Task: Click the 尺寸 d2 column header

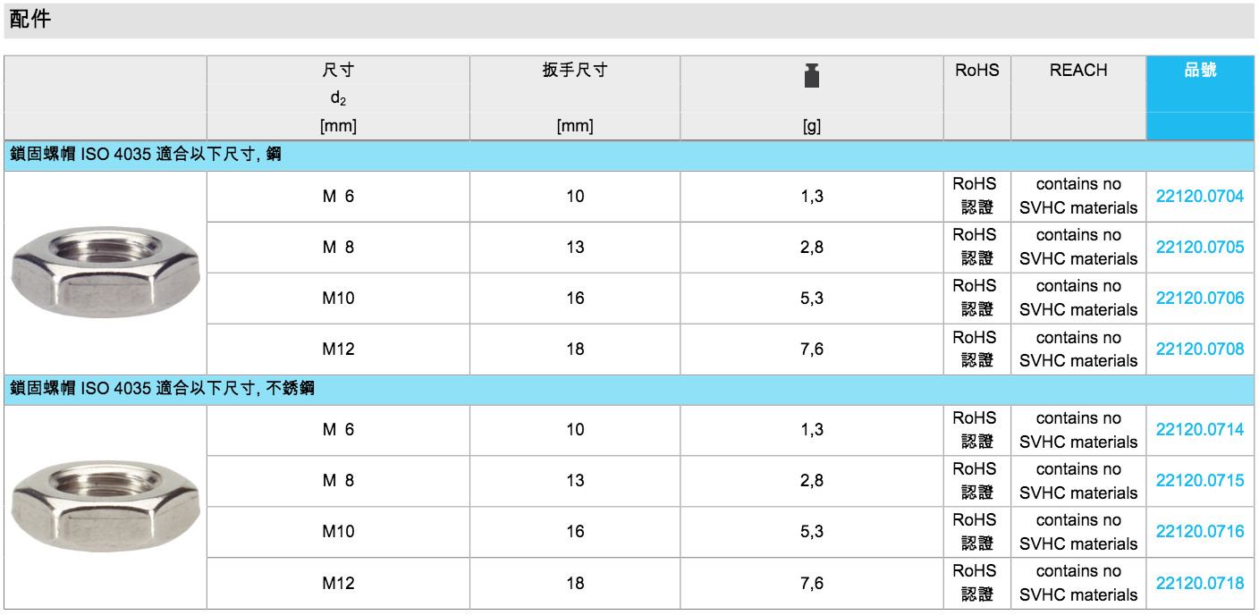Action: (x=338, y=83)
